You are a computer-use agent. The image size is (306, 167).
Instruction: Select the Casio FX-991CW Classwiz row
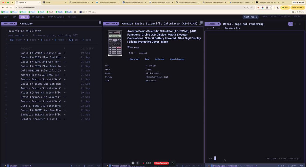tap(55, 53)
